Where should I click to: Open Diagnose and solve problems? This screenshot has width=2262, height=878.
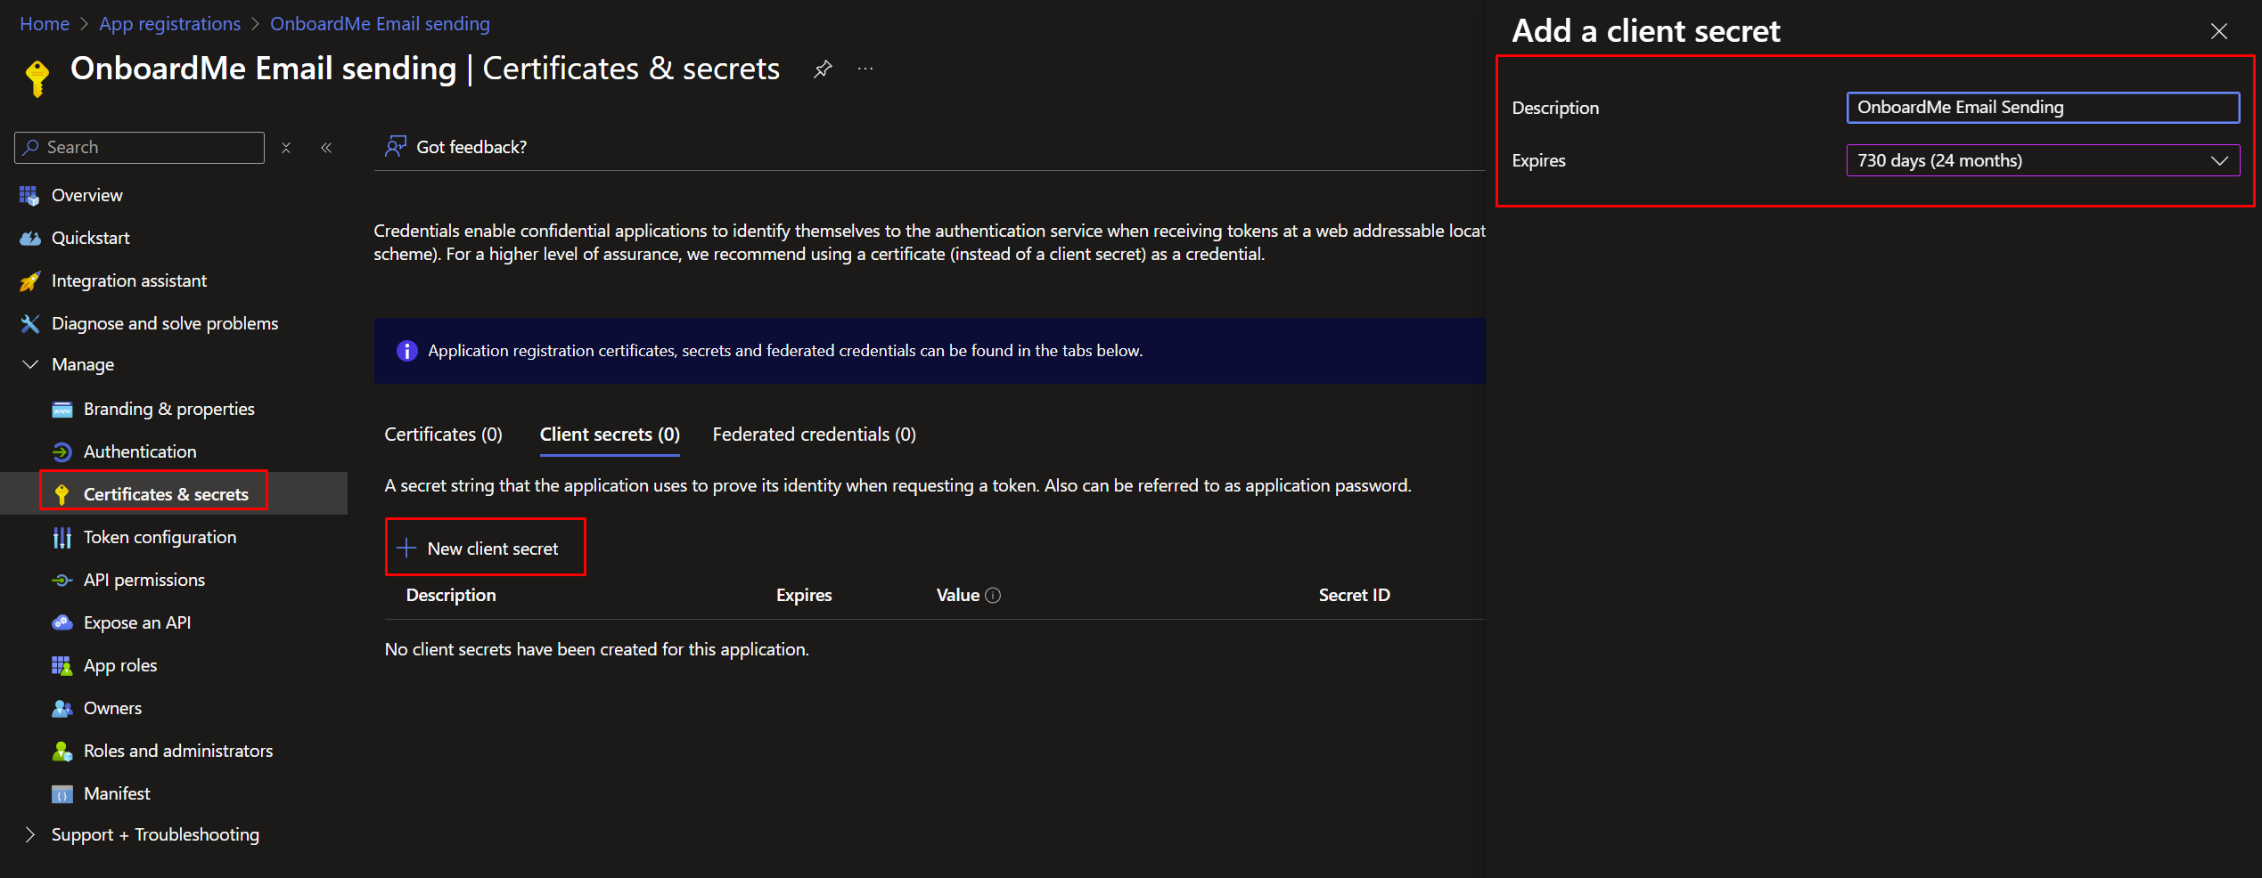click(x=164, y=323)
